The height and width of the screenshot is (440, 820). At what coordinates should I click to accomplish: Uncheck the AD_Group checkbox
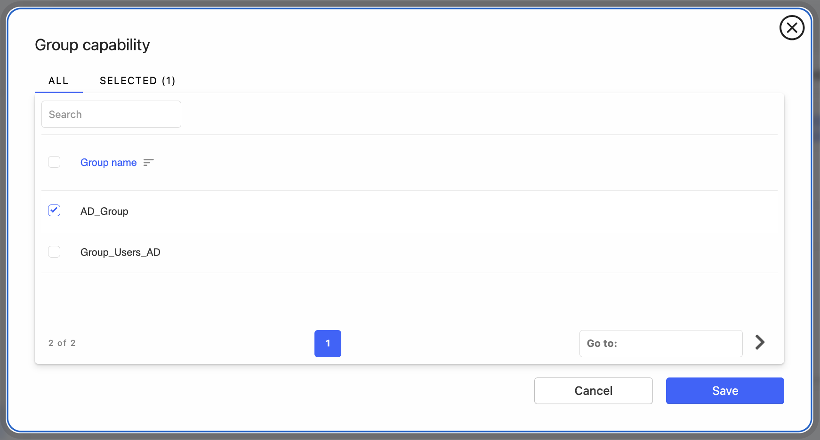pos(54,211)
